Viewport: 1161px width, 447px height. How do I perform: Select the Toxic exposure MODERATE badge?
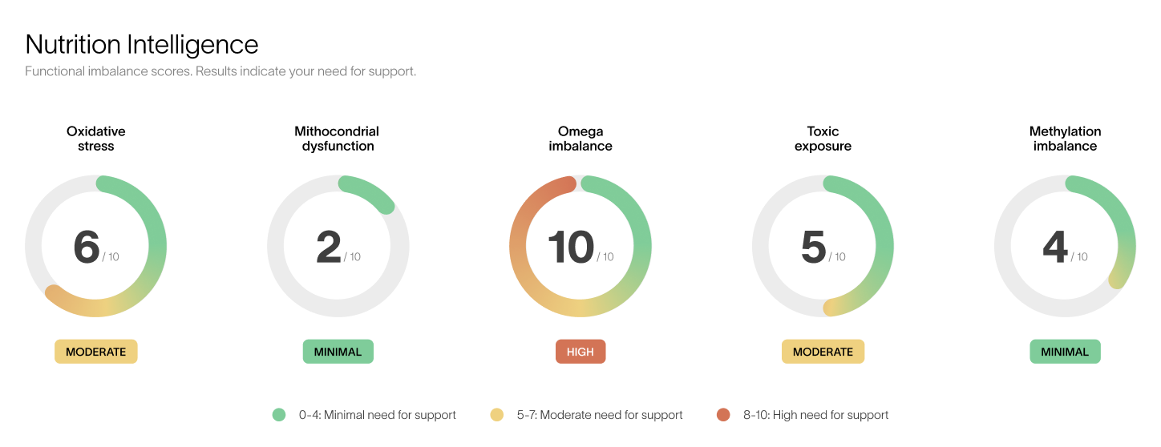click(823, 352)
